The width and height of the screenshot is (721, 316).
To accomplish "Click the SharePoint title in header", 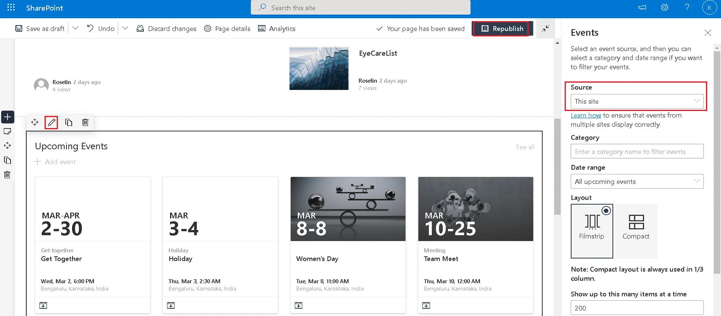I will [45, 8].
